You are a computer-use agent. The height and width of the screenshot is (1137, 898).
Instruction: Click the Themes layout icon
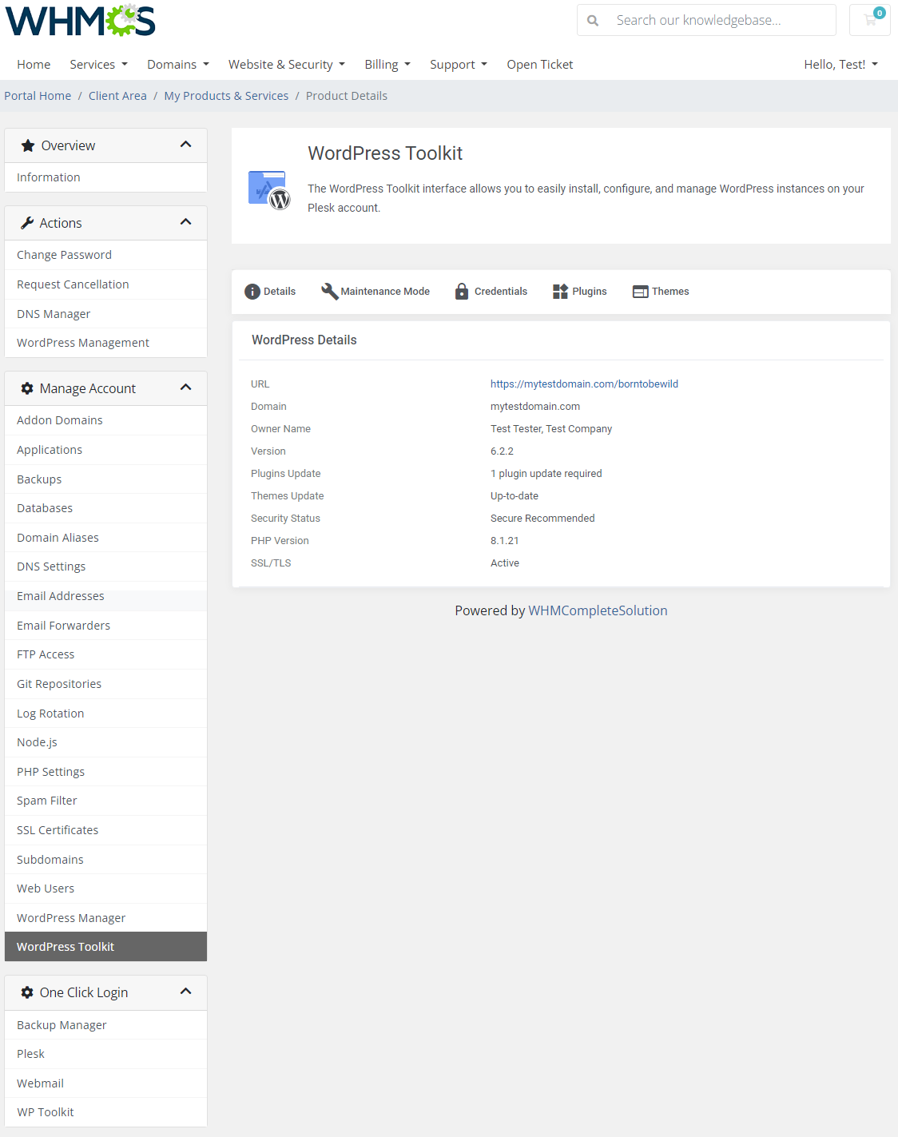coord(640,292)
